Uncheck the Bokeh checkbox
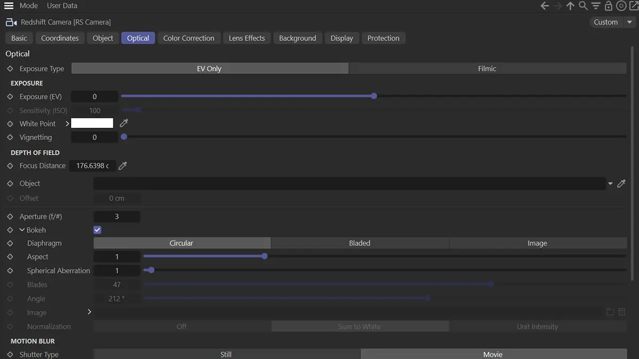This screenshot has width=639, height=359. pyautogui.click(x=97, y=230)
